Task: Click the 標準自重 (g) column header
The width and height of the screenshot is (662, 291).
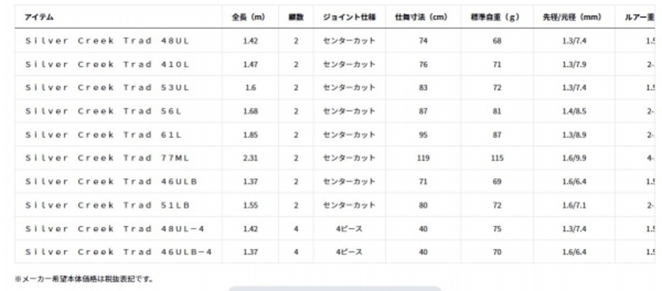Action: 496,17
